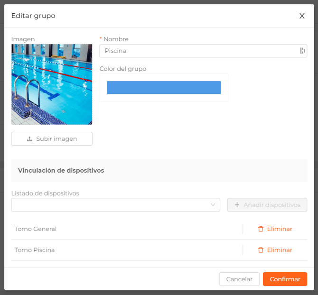Click the upload arrow icon
Viewport: 318px width, 295px height.
click(x=30, y=139)
